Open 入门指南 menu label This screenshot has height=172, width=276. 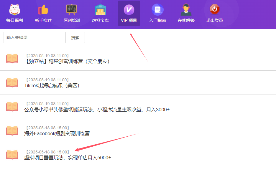coord(157,20)
